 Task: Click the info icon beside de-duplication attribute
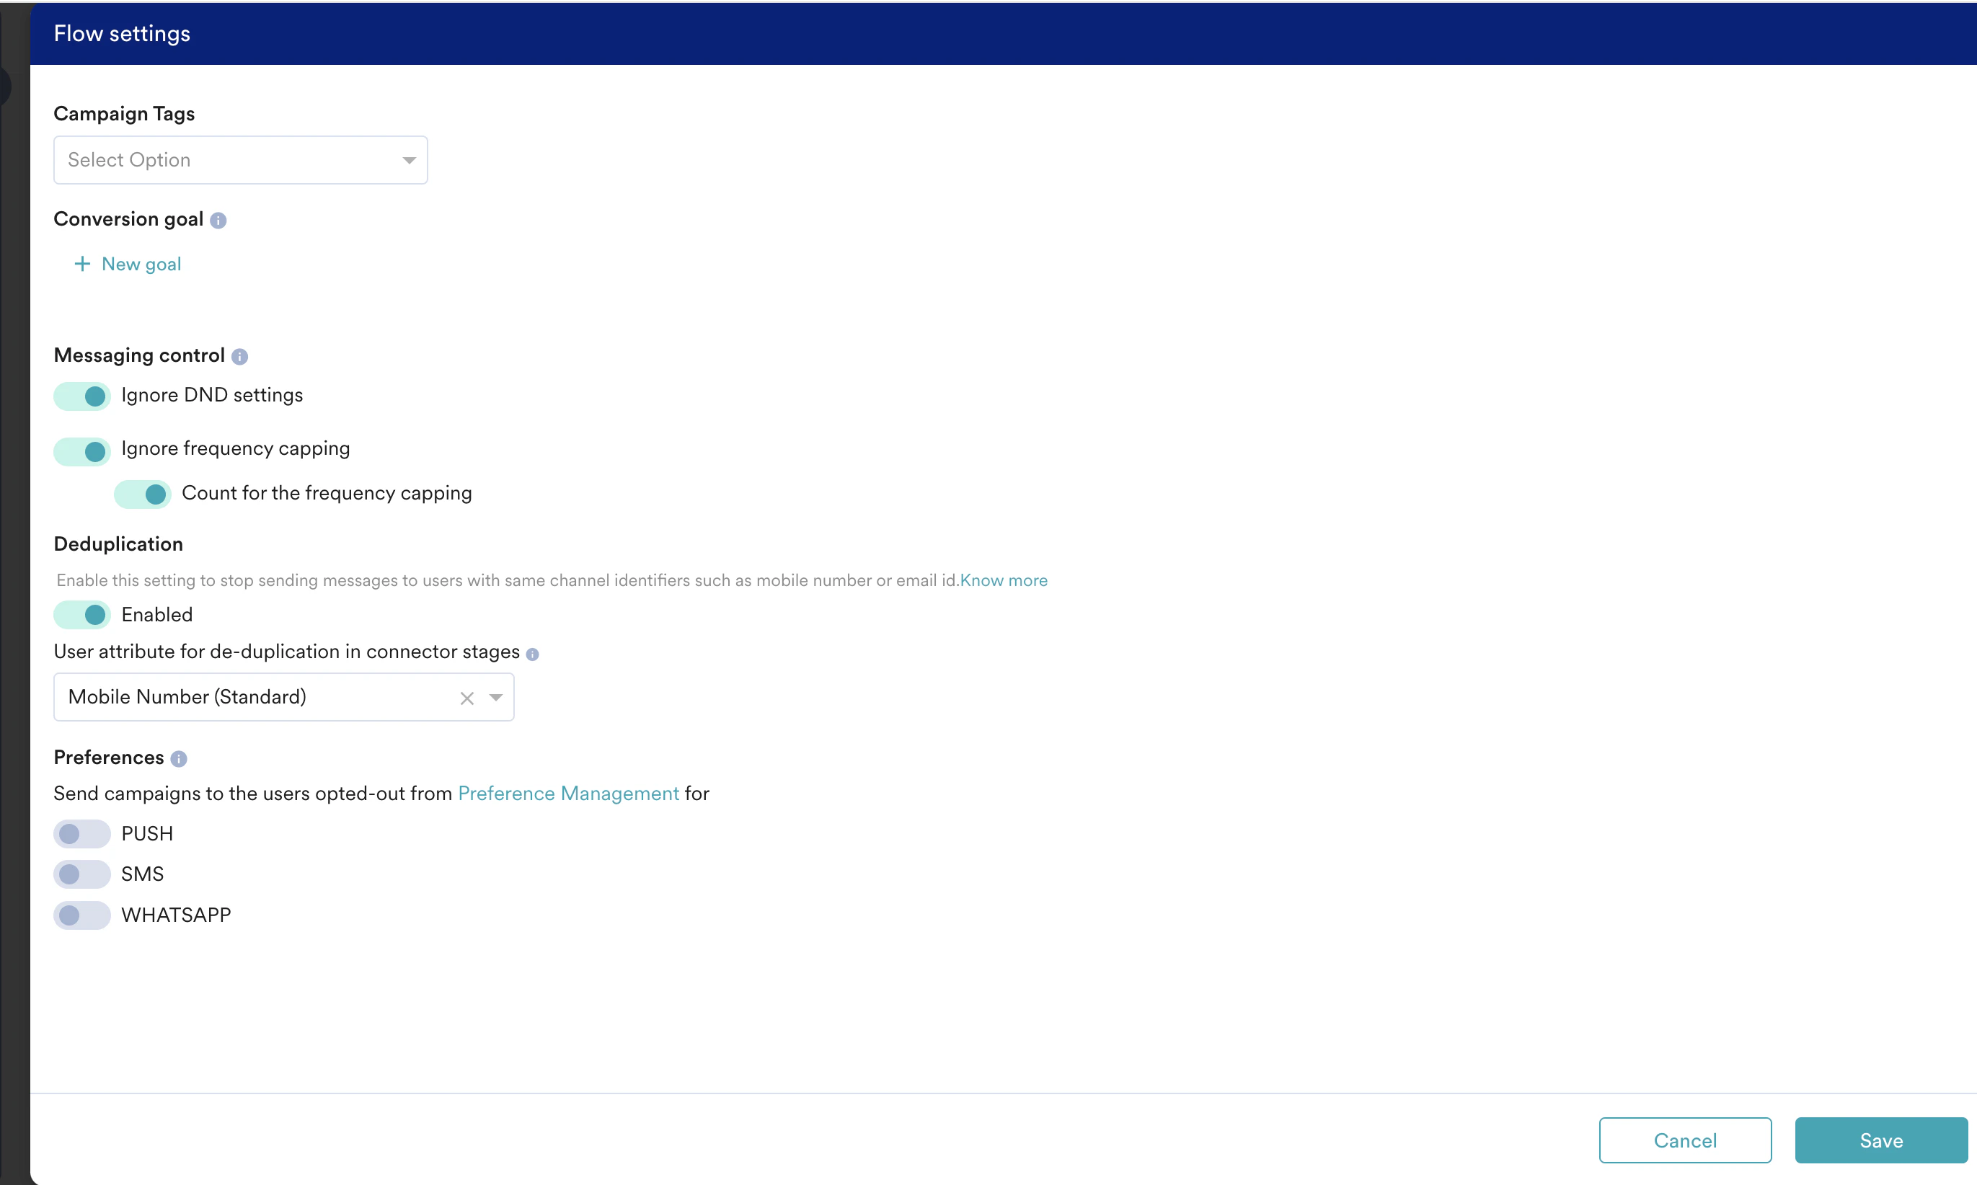(534, 654)
